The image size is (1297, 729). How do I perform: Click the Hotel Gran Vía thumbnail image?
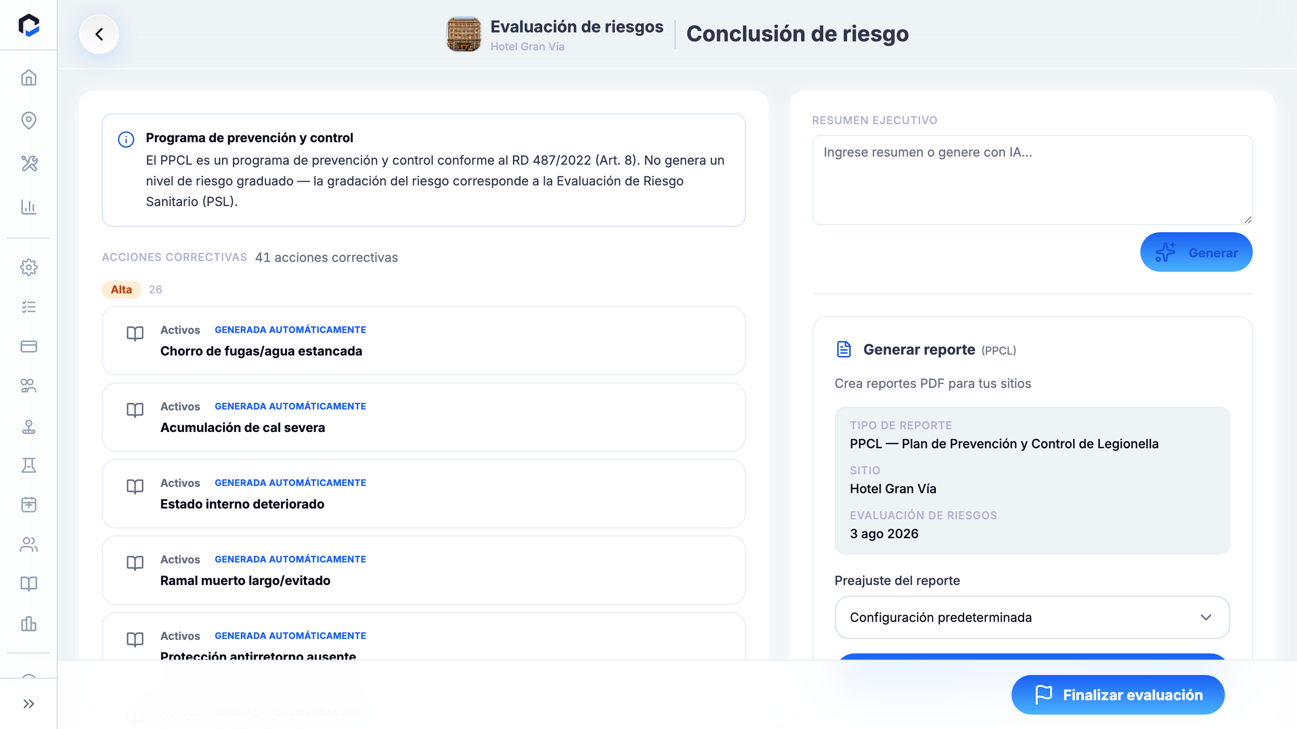click(x=464, y=34)
